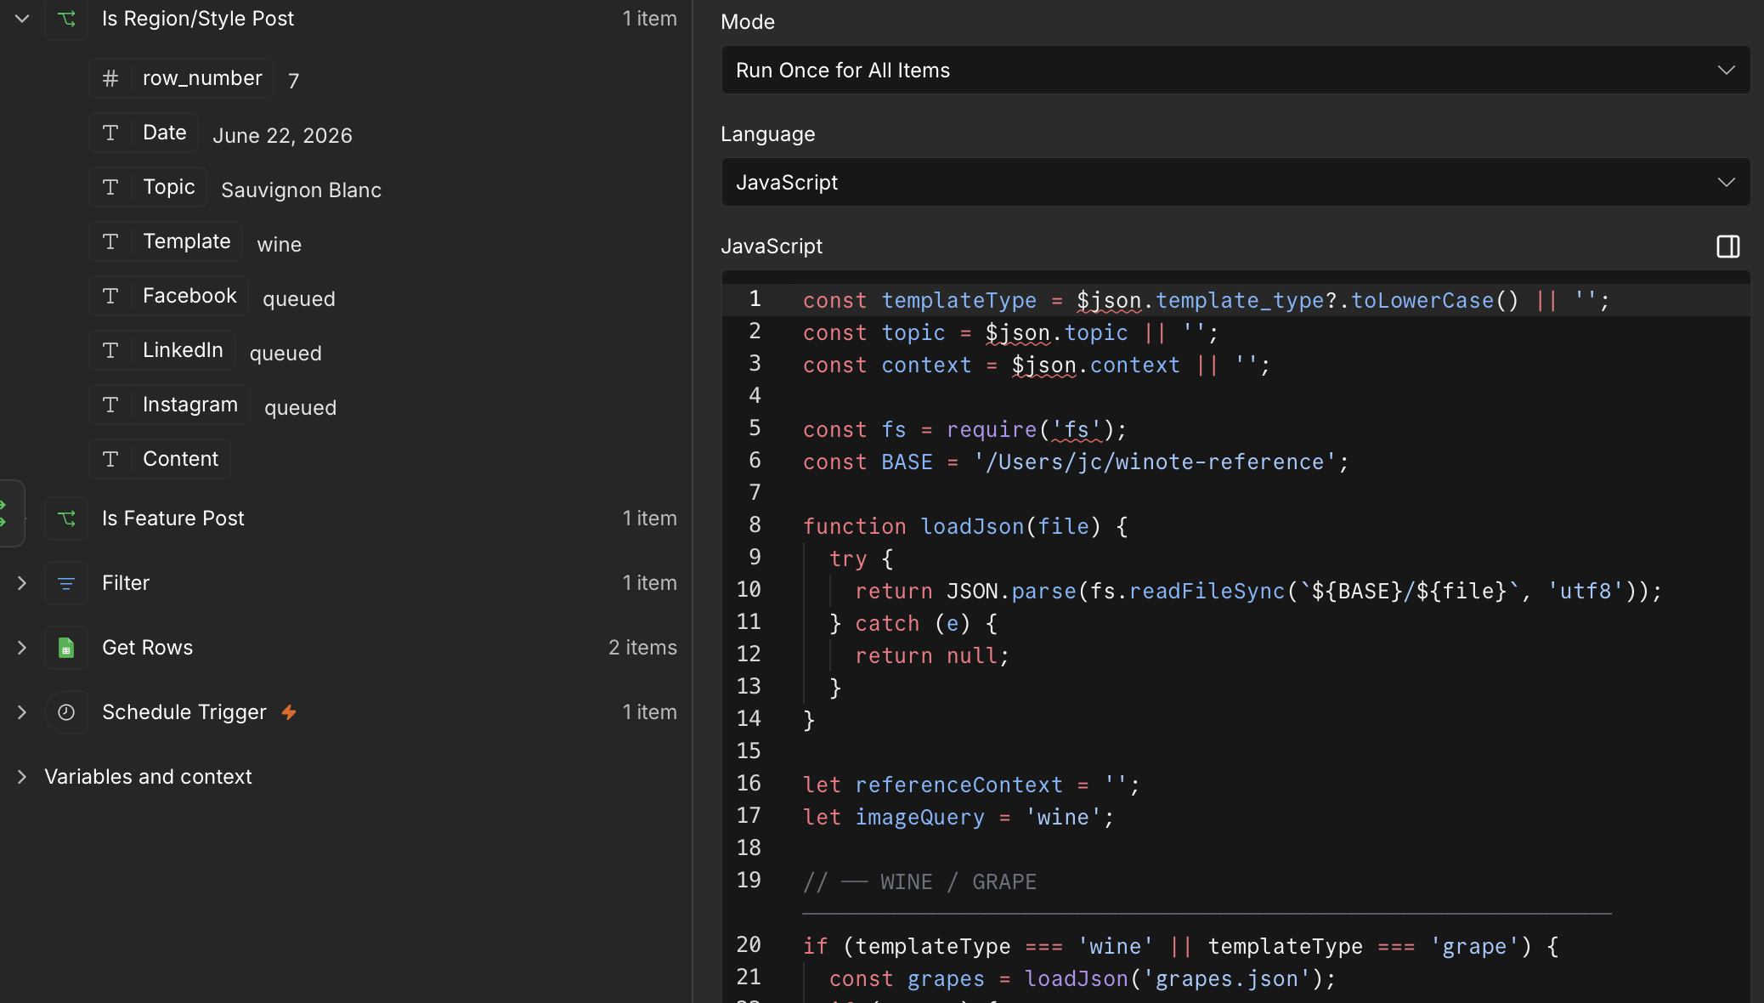Click the text type icon beside Date

click(x=110, y=133)
